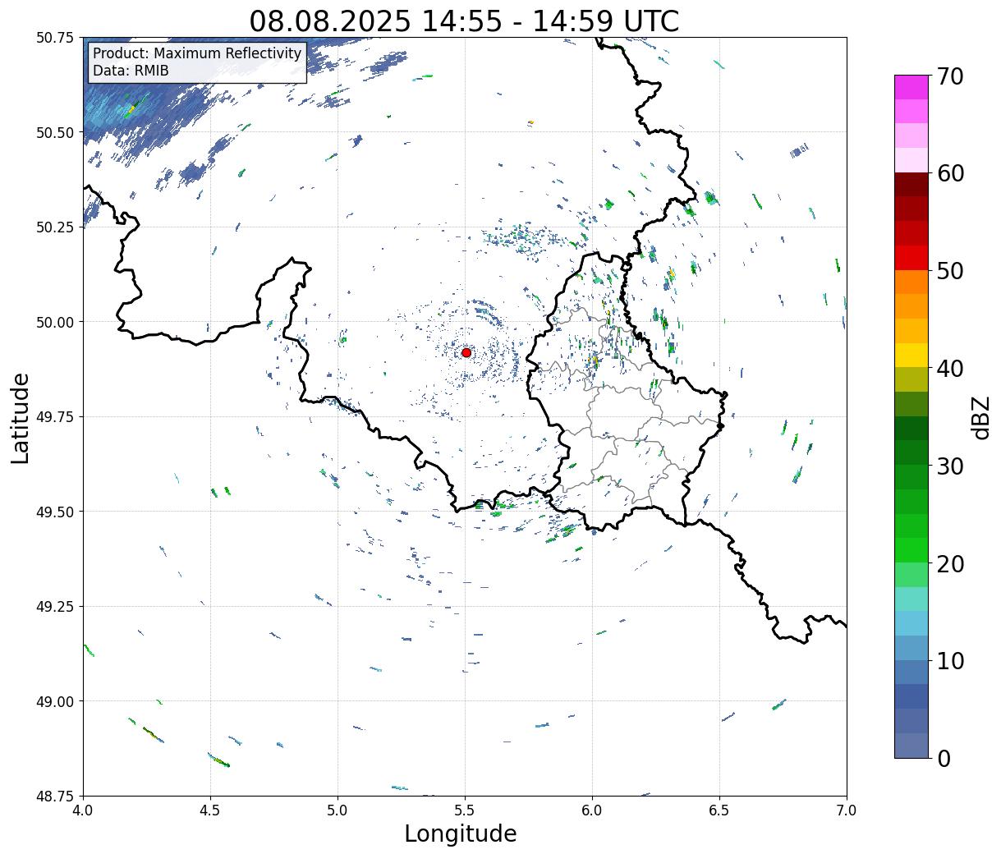Click the dark green swatch above 30 dBZ
Viewport: 1001px width, 854px height.
coord(911,429)
